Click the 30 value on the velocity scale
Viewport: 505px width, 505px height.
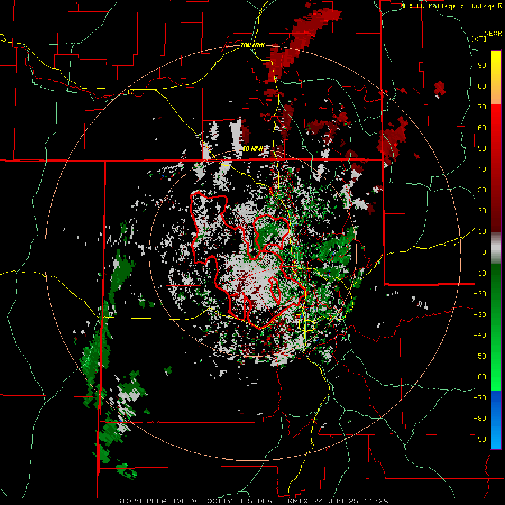(482, 190)
